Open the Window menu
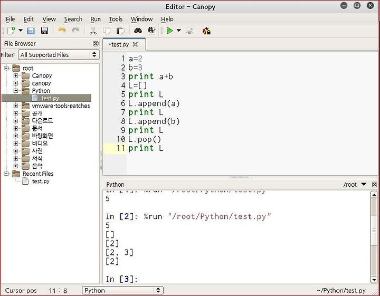The width and height of the screenshot is (380, 296). coord(142,19)
